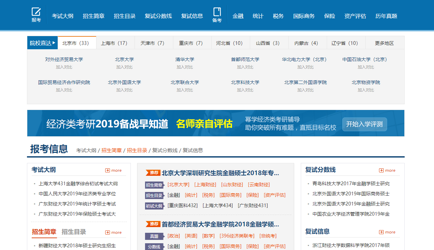
Task: Click the plus icon beside 复试分数线 more
Action: point(381,170)
